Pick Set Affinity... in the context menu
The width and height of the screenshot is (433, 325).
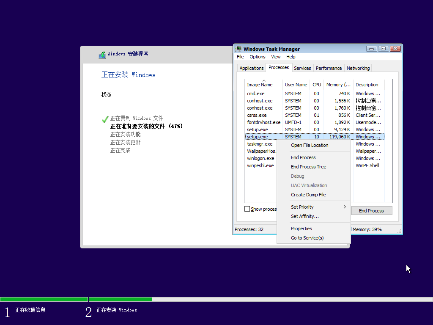click(314, 216)
